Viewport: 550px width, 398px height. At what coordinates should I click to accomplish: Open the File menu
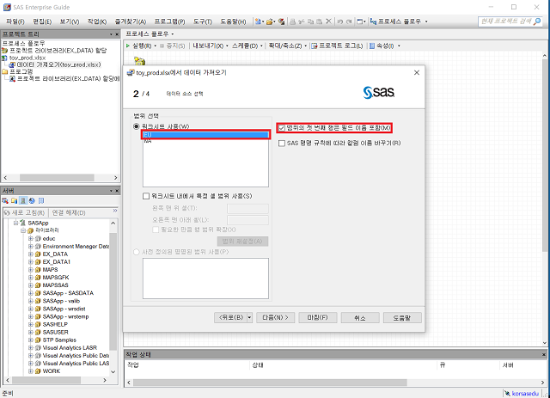coord(15,21)
